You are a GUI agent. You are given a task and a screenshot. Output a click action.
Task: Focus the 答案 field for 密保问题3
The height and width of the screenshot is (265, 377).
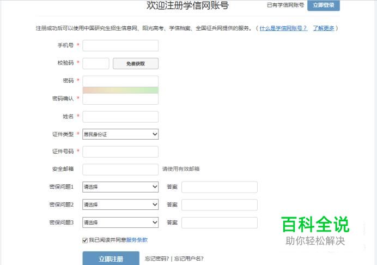219,222
